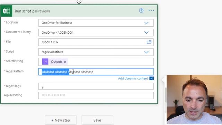The width and height of the screenshot is (222, 125).
Task: Click the Outputs token label
Action: click(x=57, y=62)
